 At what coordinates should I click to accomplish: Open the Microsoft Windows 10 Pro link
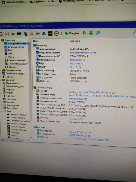pos(83,53)
